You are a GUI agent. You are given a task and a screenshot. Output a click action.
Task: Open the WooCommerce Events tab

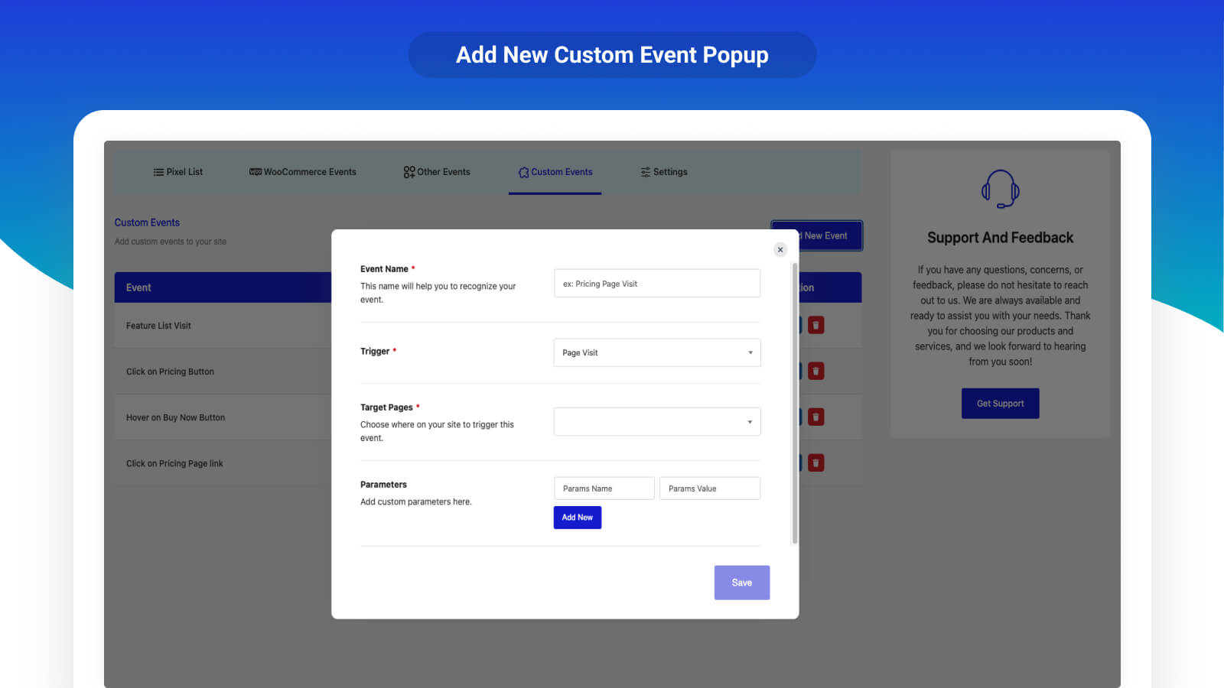[x=303, y=172]
